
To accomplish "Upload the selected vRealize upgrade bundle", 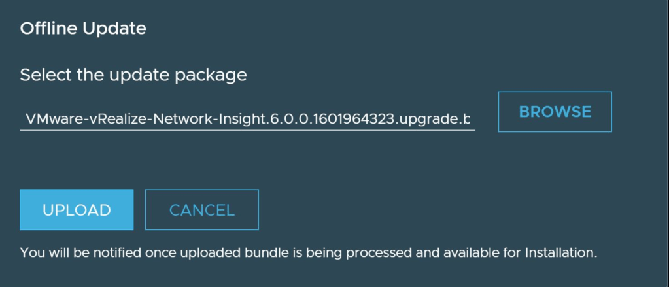I will pos(77,210).
